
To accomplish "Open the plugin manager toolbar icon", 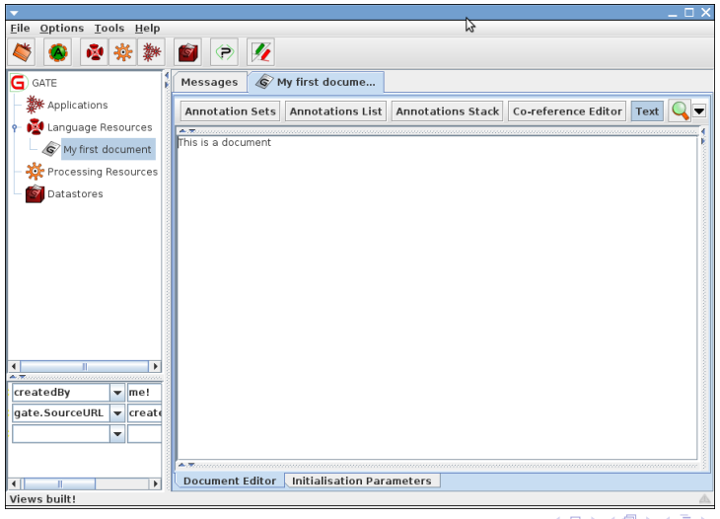I will click(x=225, y=52).
